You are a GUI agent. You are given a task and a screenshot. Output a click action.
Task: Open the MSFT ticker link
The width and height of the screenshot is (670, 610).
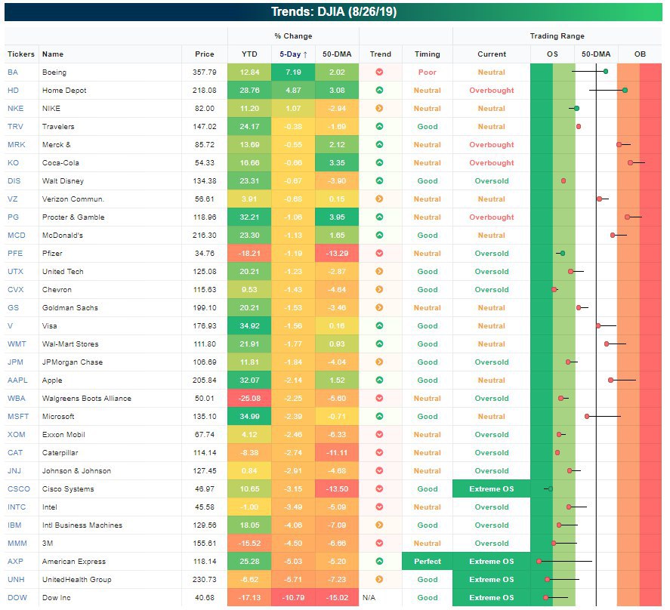coord(18,416)
